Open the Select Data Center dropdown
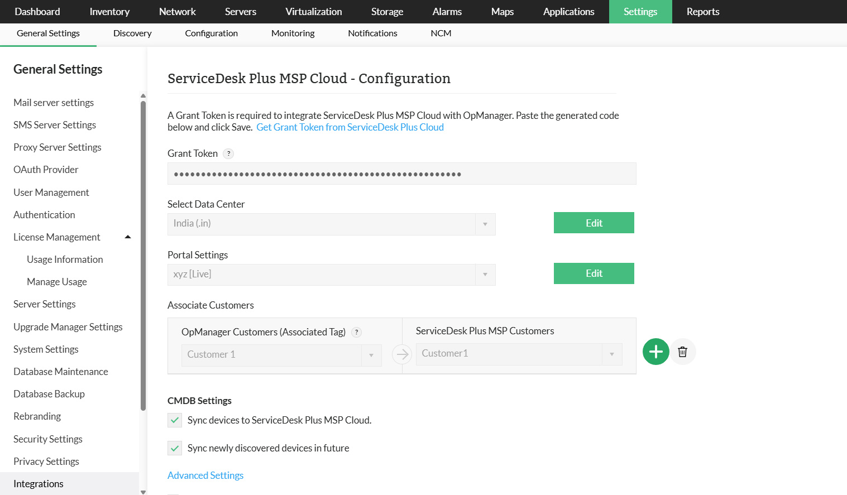 point(485,224)
